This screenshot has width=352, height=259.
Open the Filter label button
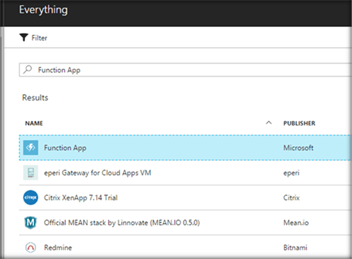coord(39,38)
